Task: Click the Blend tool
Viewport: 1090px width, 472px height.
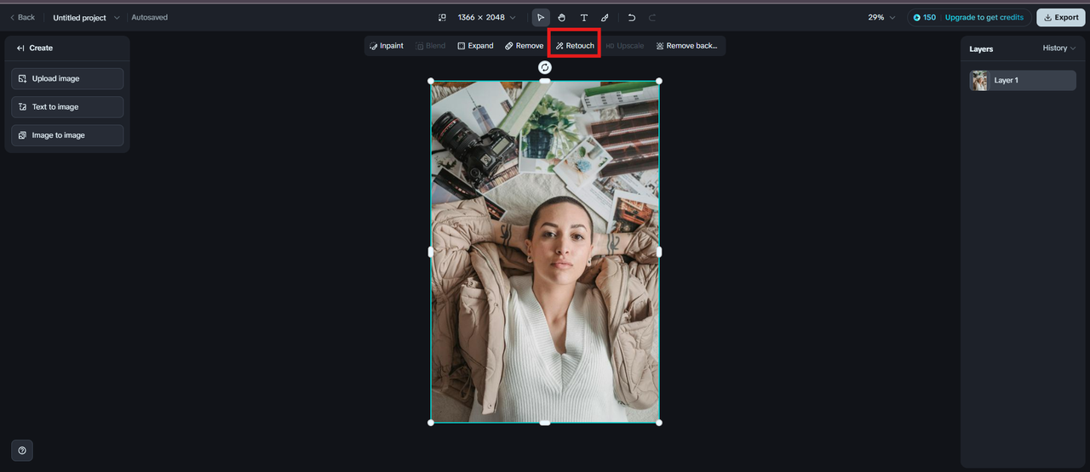Action: (430, 46)
